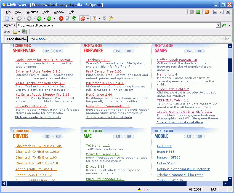
Task: Refresh the page with the refresh icon
Action: click(68, 18)
